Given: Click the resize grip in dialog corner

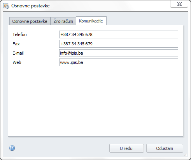Looking at the screenshot, I should pyautogui.click(x=186, y=155).
